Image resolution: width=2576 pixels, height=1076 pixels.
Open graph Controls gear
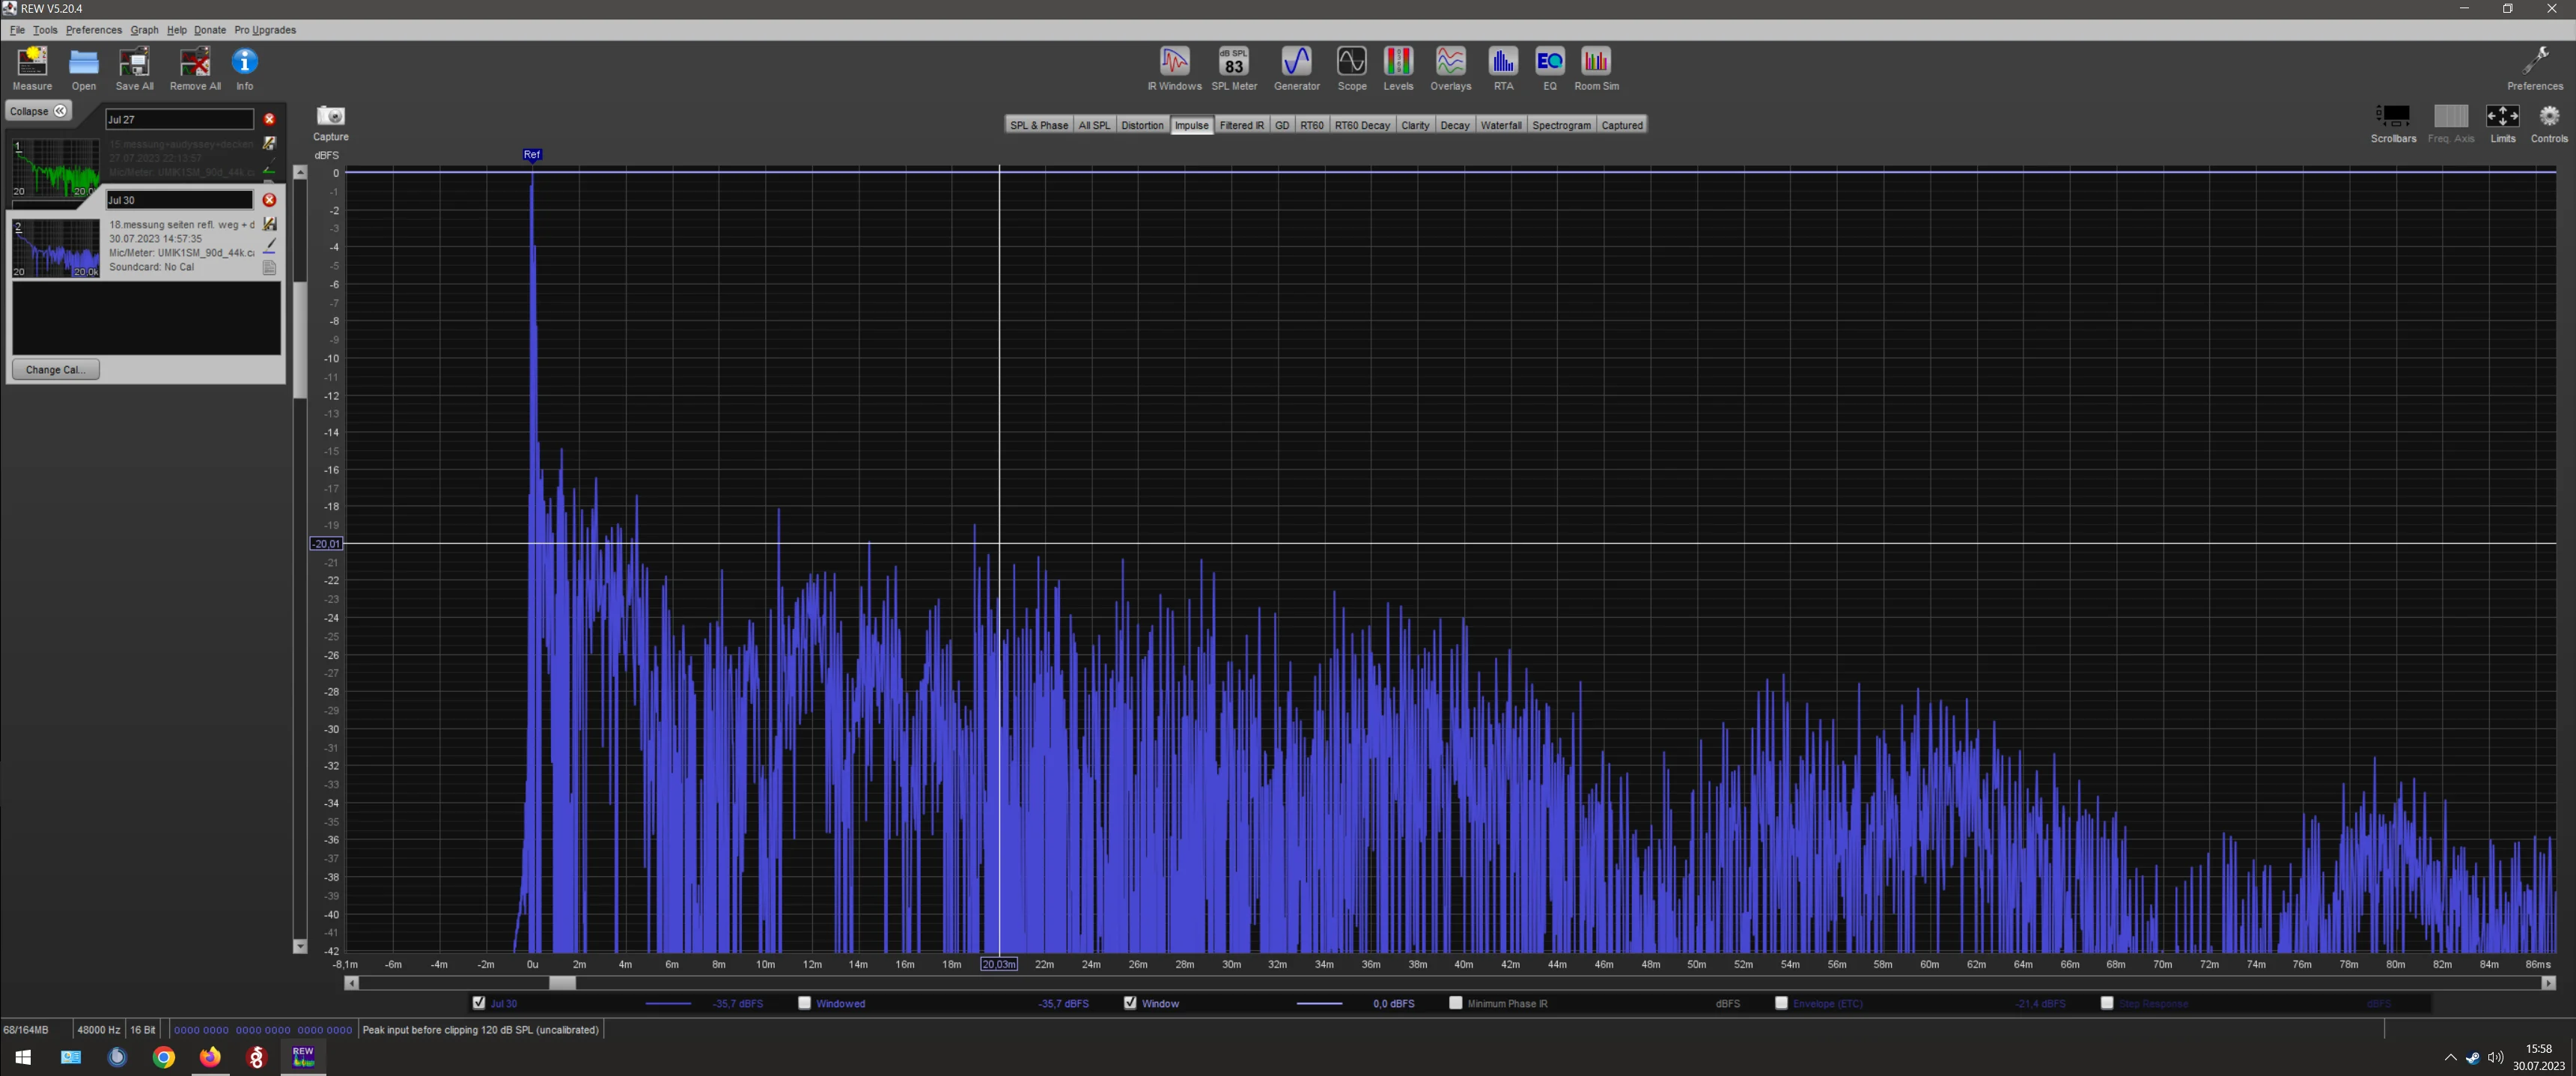tap(2549, 124)
